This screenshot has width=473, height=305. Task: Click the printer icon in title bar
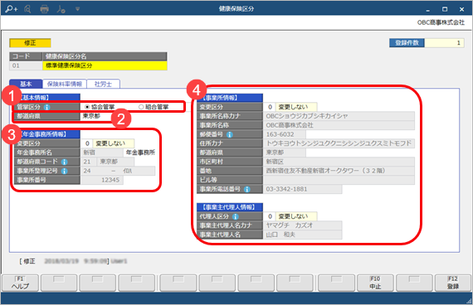pos(44,9)
